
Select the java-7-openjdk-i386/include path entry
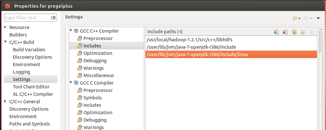[231, 47]
